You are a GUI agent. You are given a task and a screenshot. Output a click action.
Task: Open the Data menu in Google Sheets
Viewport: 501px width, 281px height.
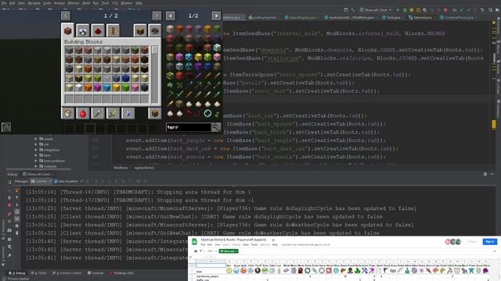coord(245,244)
